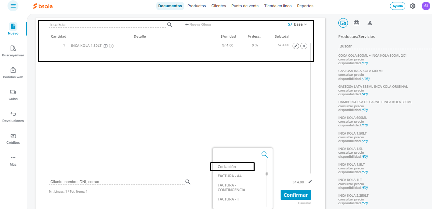Open the gift card panel icon

356,23
